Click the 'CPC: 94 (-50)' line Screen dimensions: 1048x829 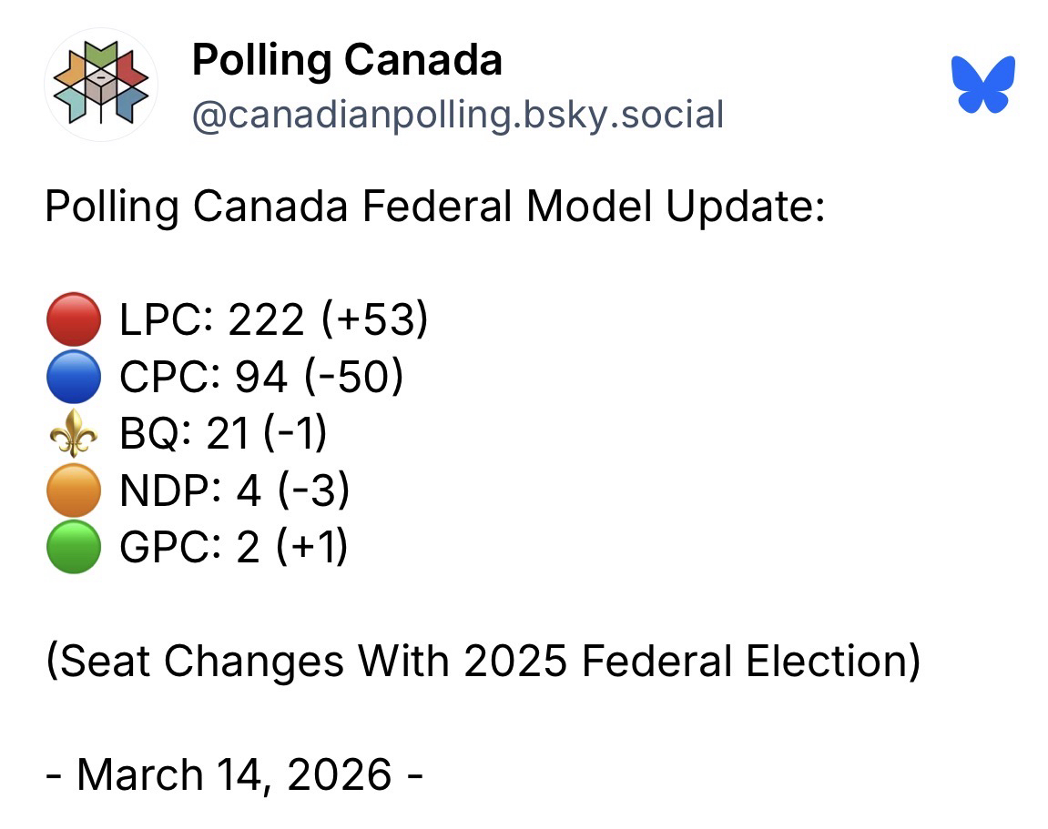260,376
